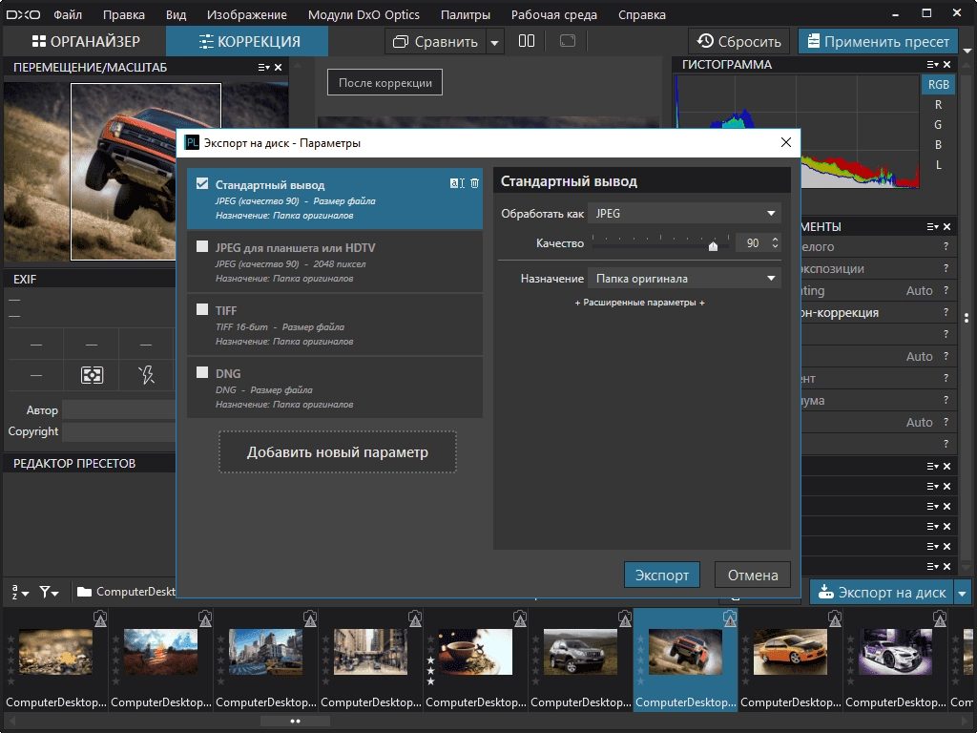
Task: Toggle the RGB histogram channel
Action: [x=939, y=85]
